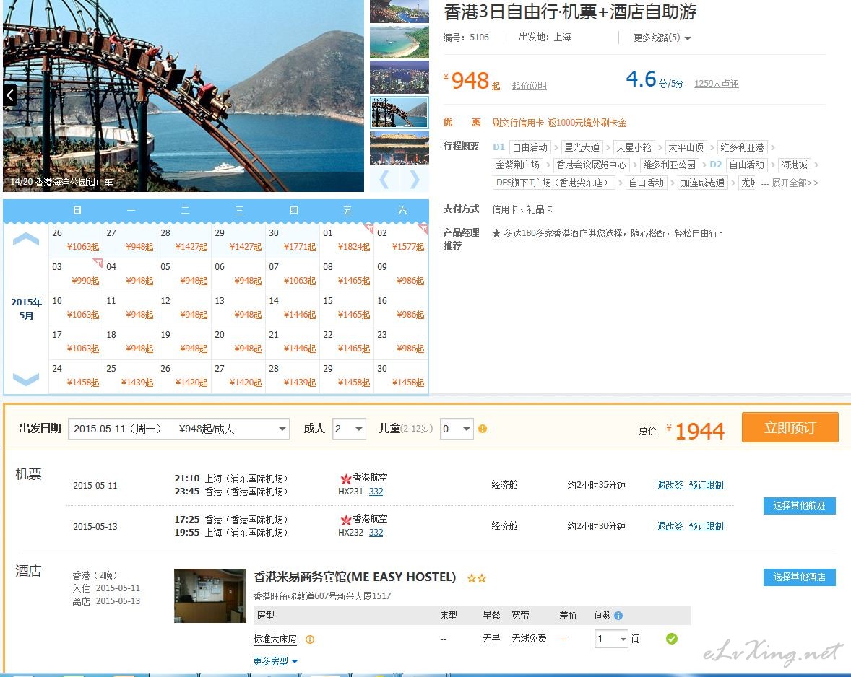851x677 pixels.
Task: Show the previous photo in the gallery
Action: [10, 95]
